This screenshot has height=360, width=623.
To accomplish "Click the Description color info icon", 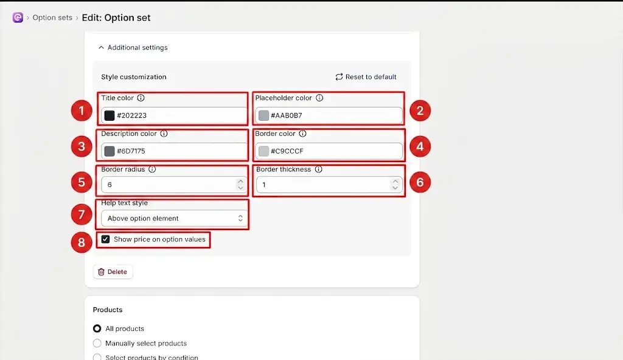I will pyautogui.click(x=164, y=134).
